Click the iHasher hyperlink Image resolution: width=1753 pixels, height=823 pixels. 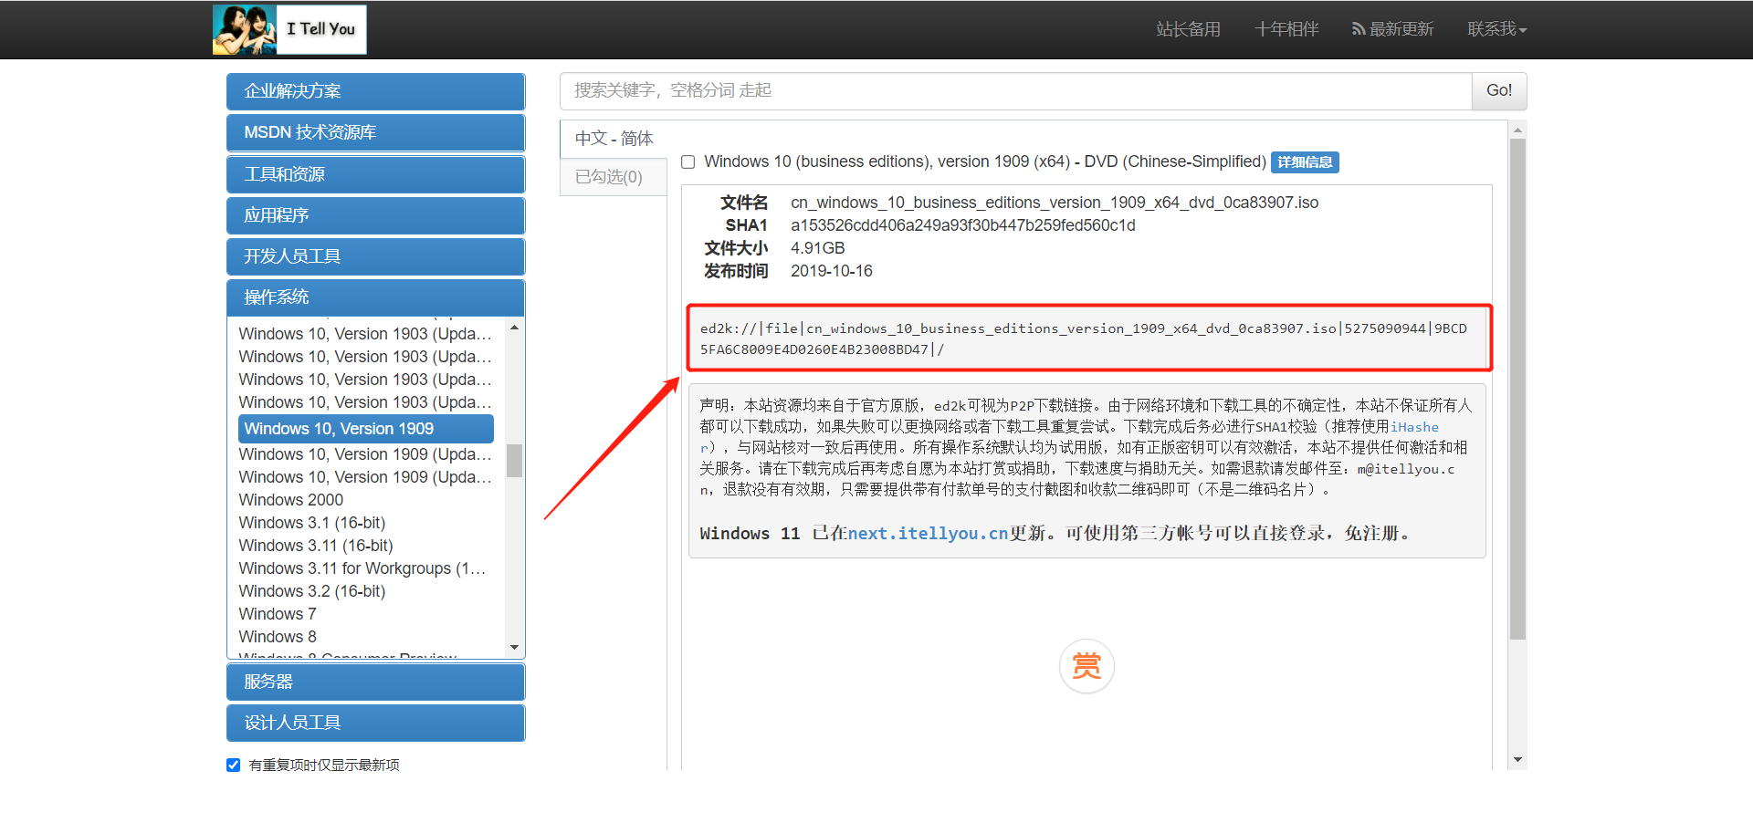pyautogui.click(x=1414, y=426)
